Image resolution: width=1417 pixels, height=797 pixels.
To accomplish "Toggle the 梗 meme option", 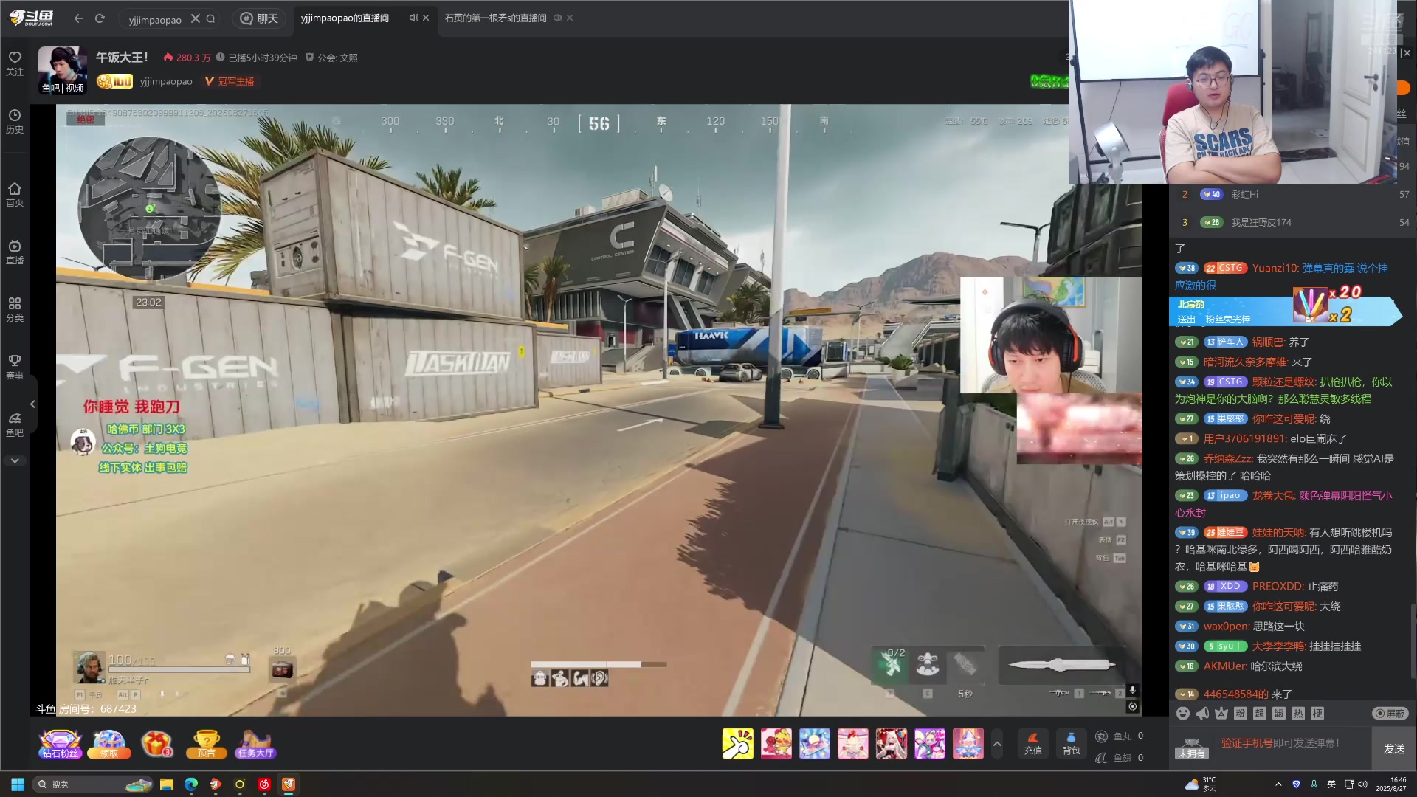I will 1317,713.
